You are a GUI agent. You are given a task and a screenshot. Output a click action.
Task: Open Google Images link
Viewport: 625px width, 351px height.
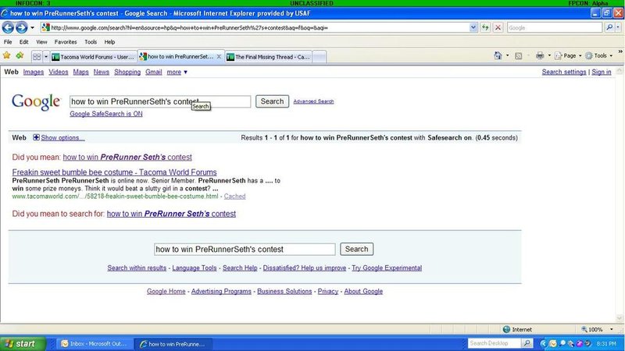[34, 72]
